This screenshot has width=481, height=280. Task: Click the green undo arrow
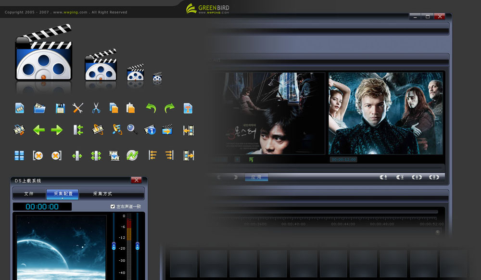pos(151,108)
